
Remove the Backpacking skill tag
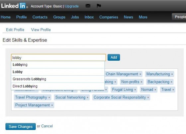tap(171, 82)
